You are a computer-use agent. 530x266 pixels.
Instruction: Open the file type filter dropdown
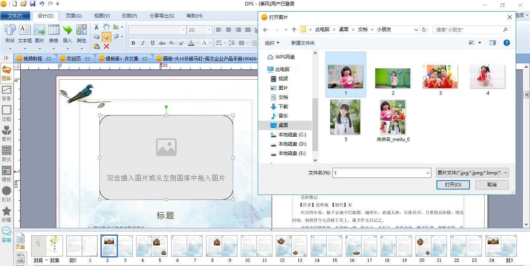(x=472, y=173)
